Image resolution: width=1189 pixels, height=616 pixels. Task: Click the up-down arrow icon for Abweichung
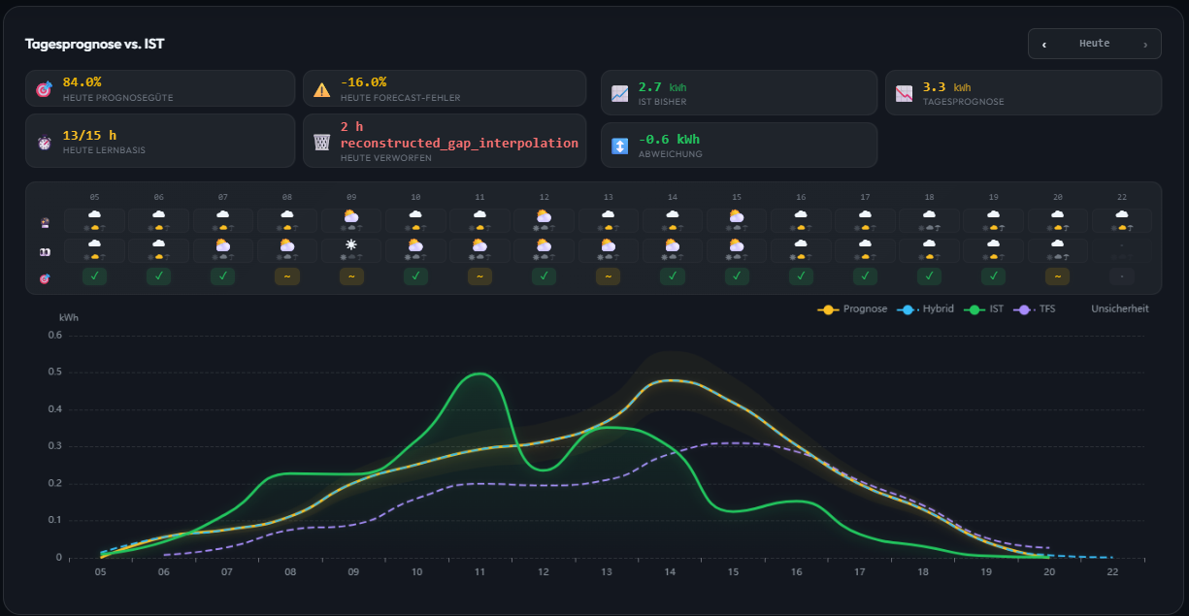click(x=619, y=146)
